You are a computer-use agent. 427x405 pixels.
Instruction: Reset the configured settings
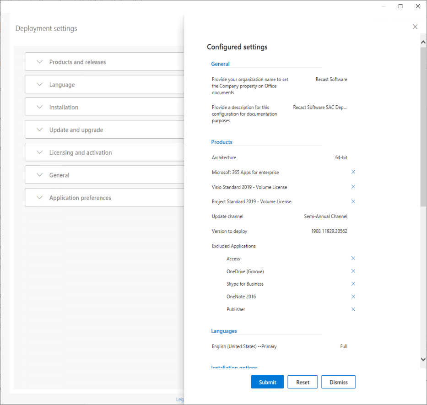[303, 382]
